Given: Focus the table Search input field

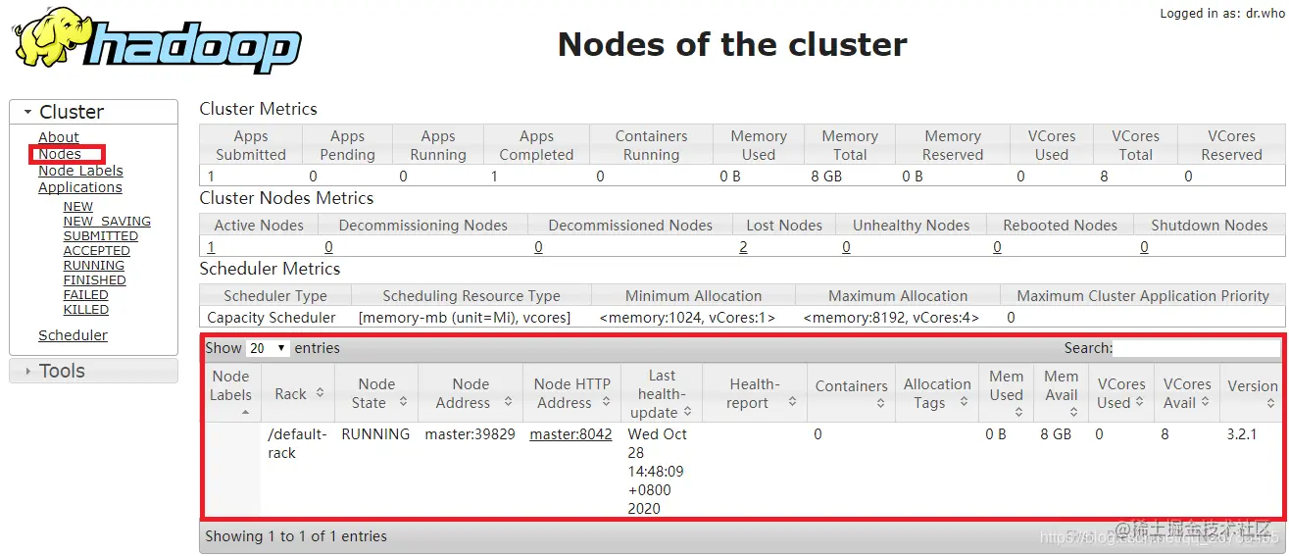Looking at the screenshot, I should 1196,348.
